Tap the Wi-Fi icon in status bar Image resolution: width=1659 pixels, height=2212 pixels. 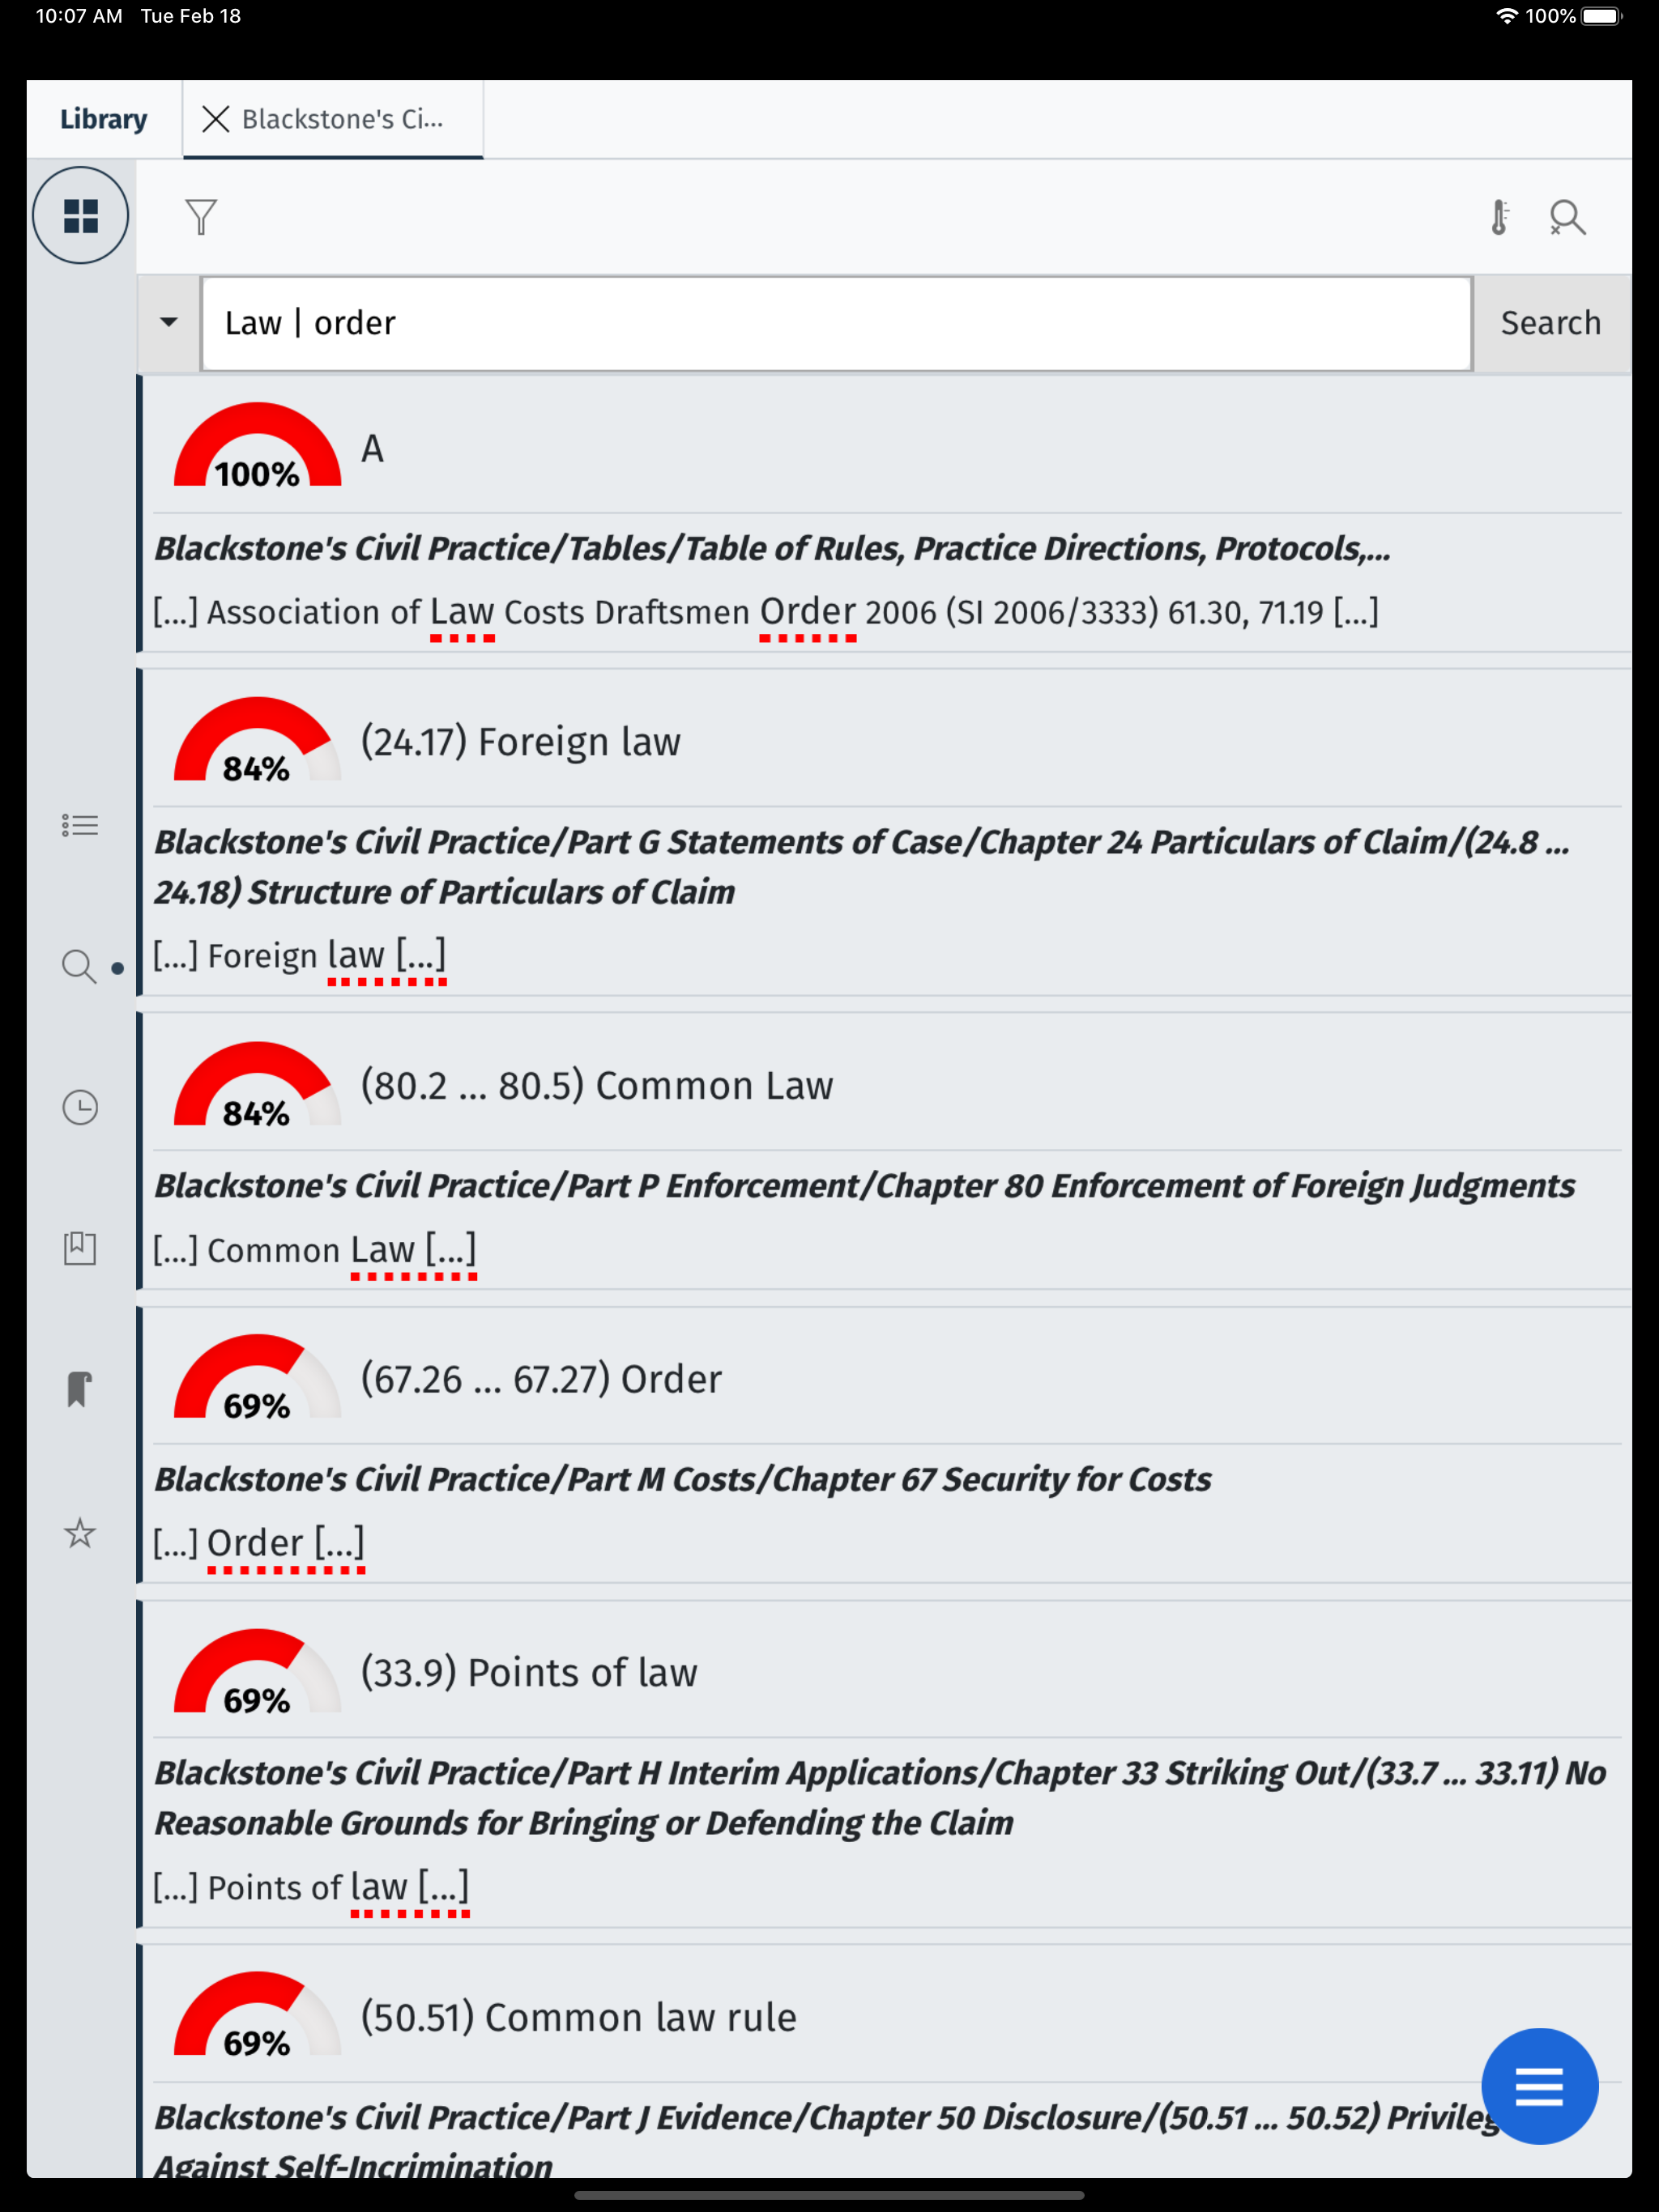1506,16
